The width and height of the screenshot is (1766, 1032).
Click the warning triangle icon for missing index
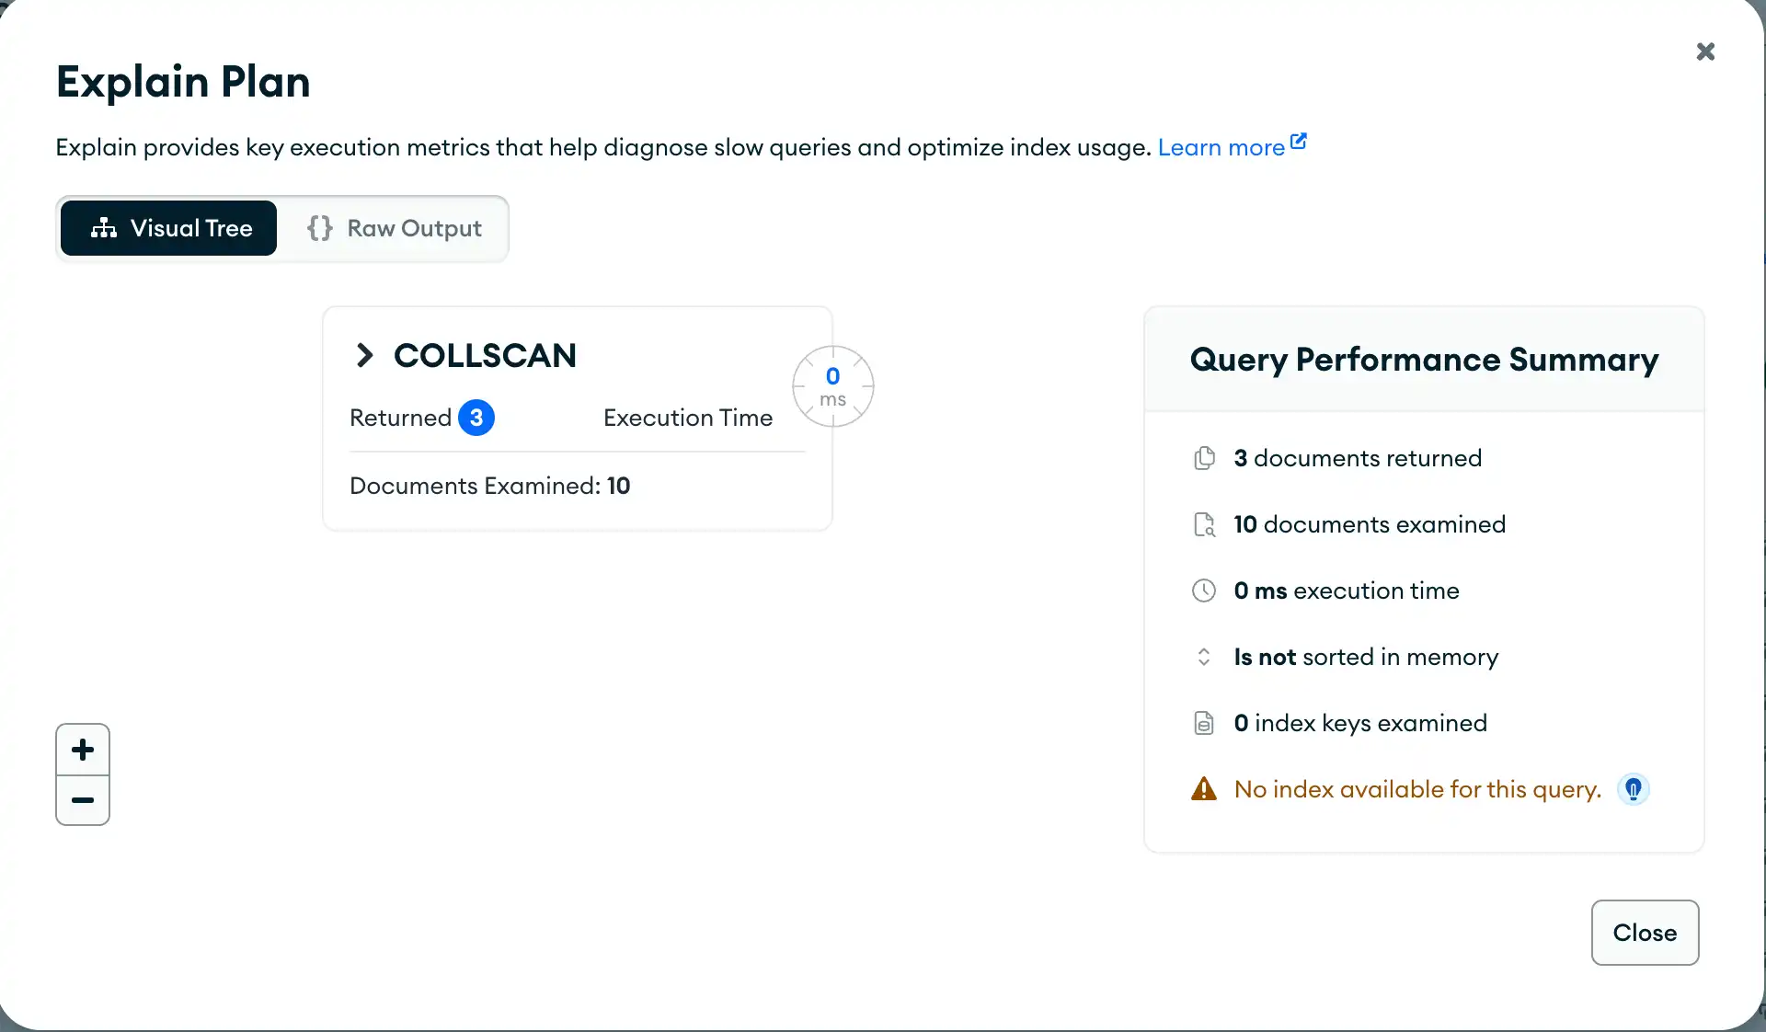coord(1203,788)
